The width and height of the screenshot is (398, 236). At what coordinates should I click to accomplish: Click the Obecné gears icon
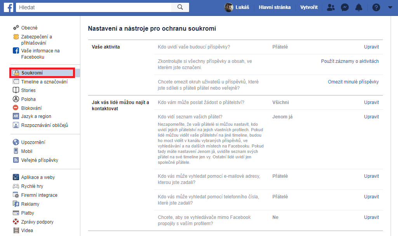[16, 28]
